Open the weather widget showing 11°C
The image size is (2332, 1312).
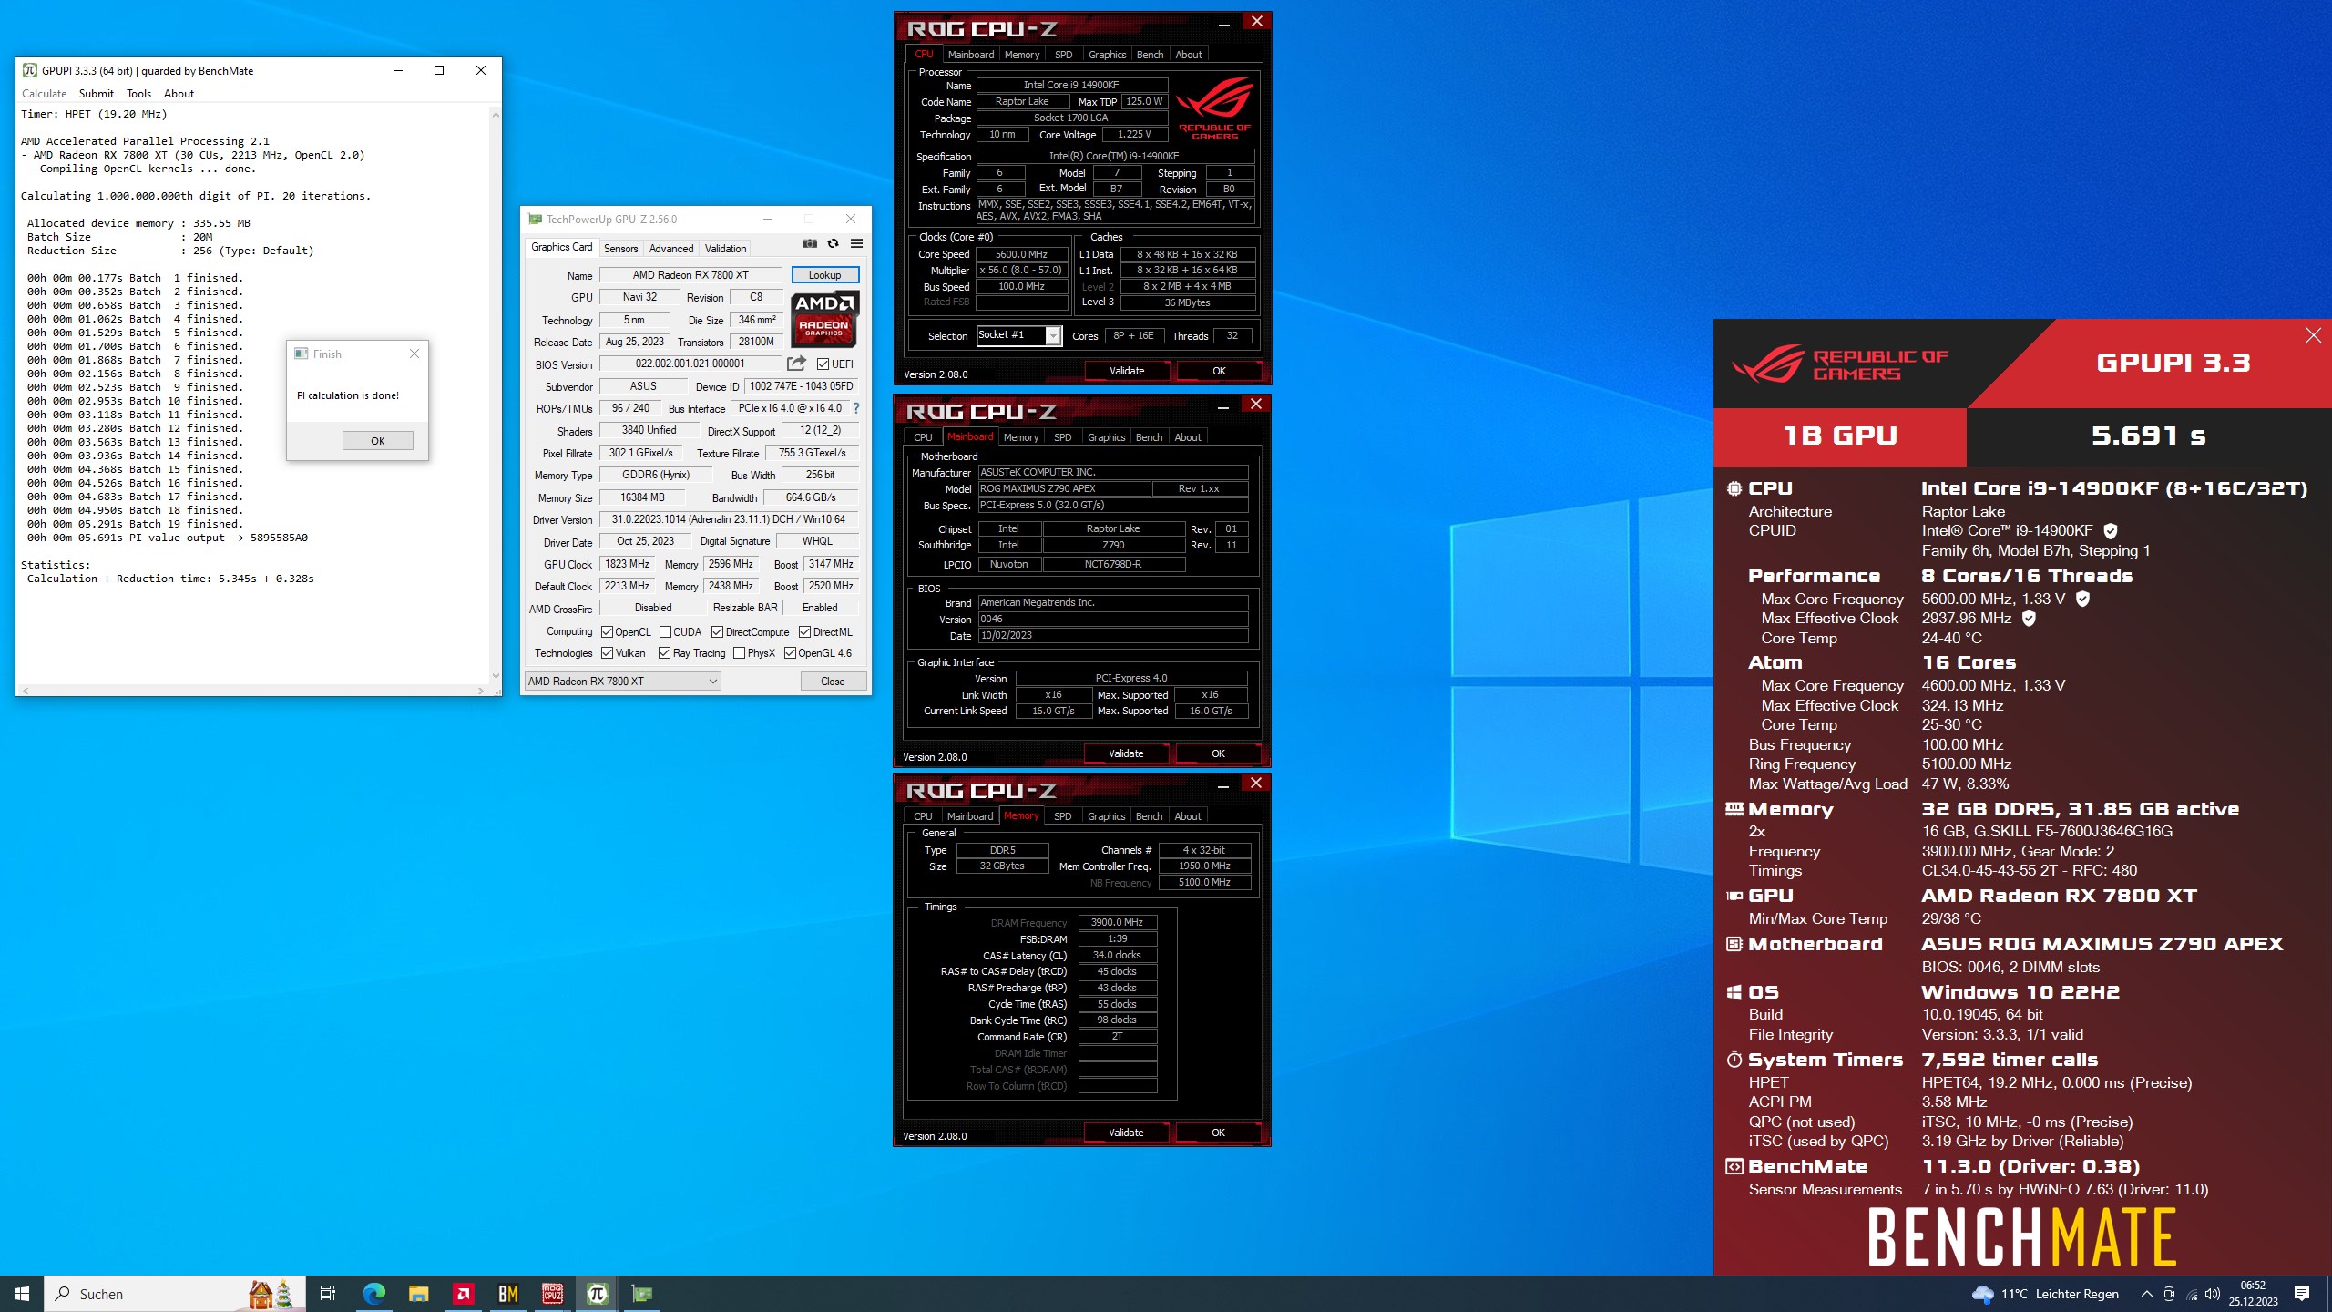click(2045, 1294)
